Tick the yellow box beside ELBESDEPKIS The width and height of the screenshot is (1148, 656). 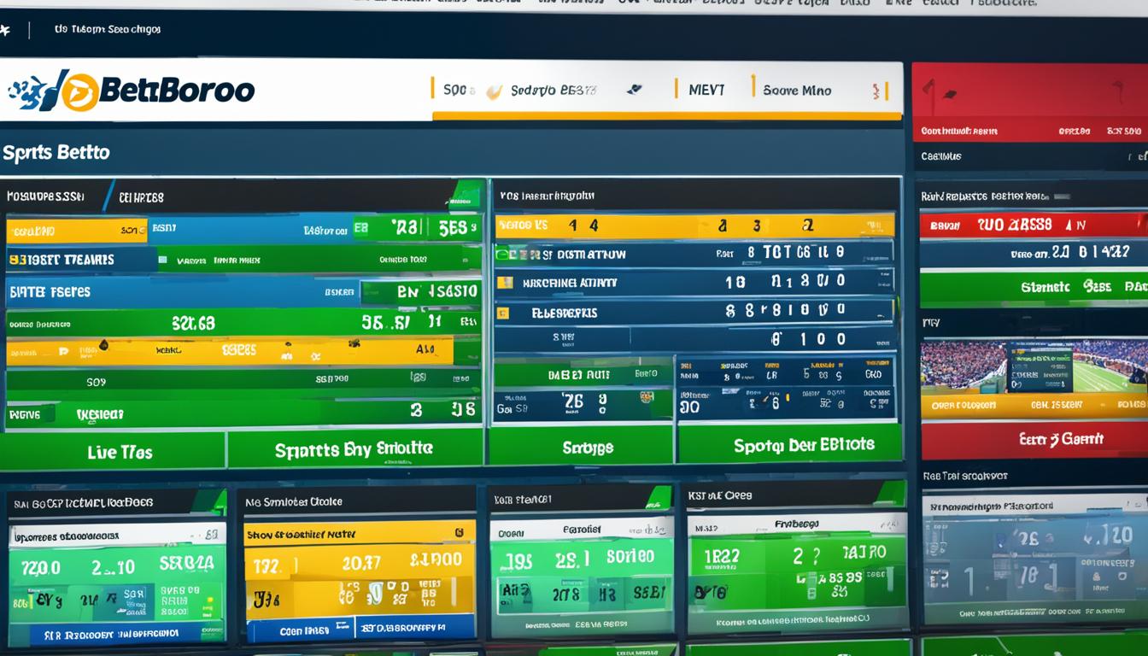click(504, 313)
